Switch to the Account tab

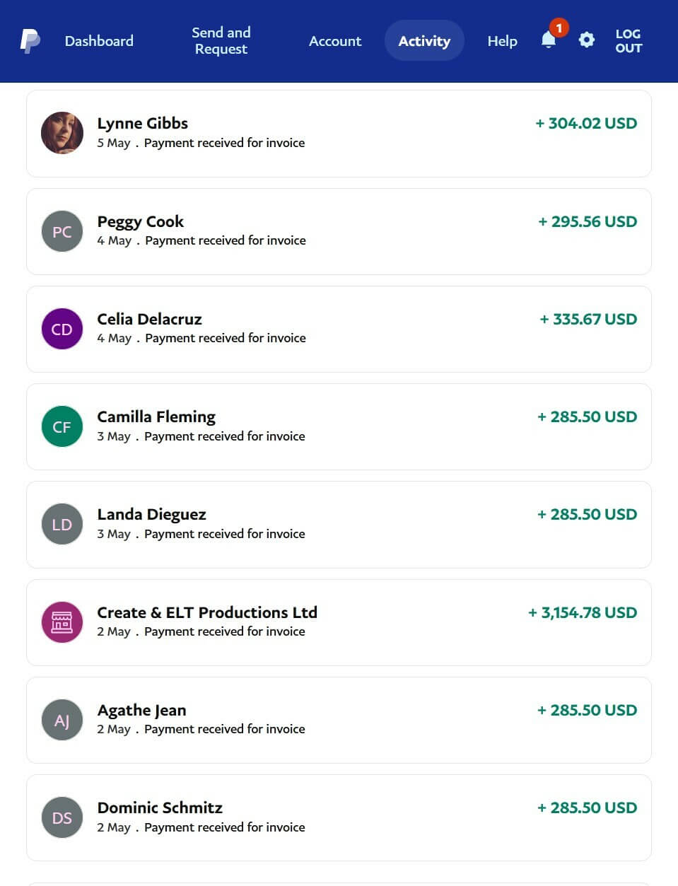335,41
